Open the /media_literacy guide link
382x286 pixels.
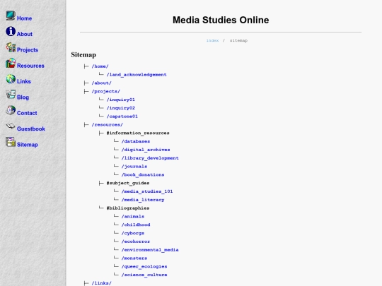[143, 200]
